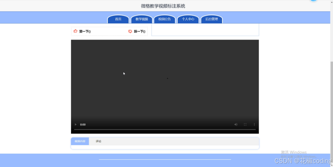Viewport: 333px width, 167px height.
Task: Go to the 教学视频 navigation tab
Action: click(x=142, y=19)
